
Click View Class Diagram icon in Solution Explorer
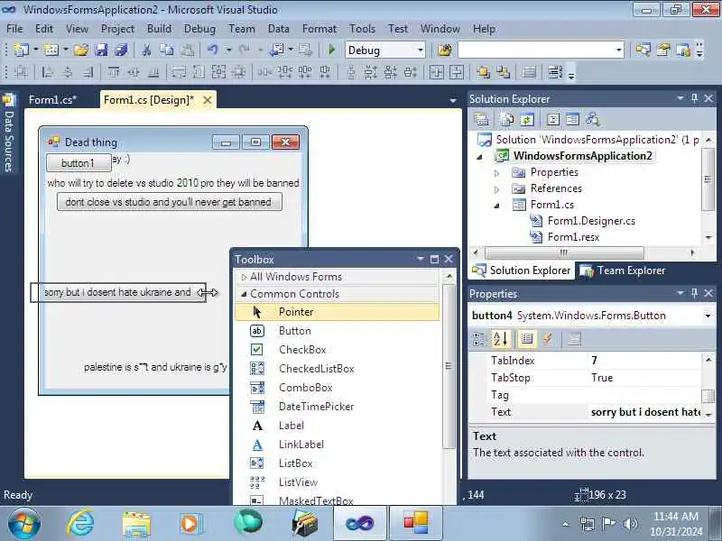point(593,120)
